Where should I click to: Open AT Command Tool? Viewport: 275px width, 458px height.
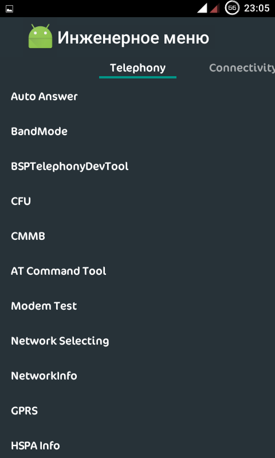click(137, 271)
